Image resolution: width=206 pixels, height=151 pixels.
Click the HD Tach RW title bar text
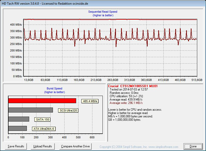45,4
